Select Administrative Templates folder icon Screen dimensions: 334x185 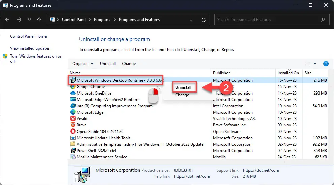click(x=73, y=144)
